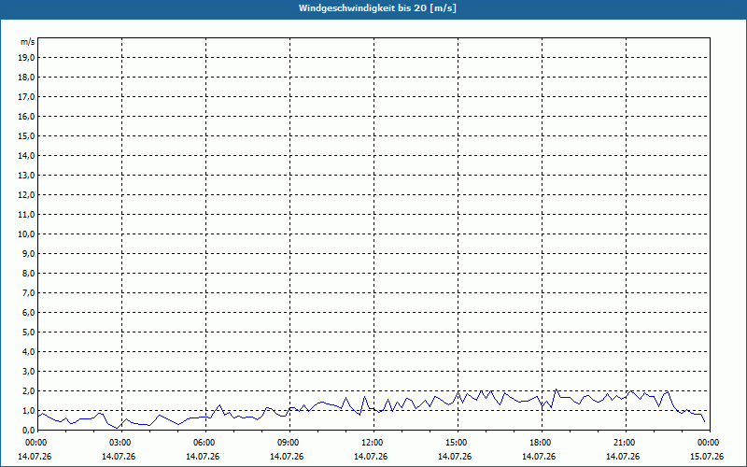Click the 14.07.26 date under 18:00
This screenshot has height=467, width=747.
[539, 457]
